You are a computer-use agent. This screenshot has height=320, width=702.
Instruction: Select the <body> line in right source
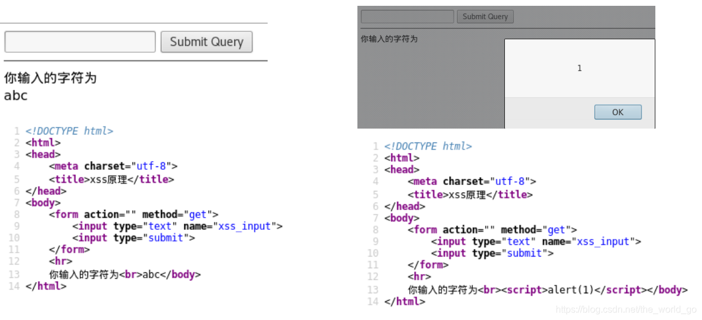click(402, 218)
